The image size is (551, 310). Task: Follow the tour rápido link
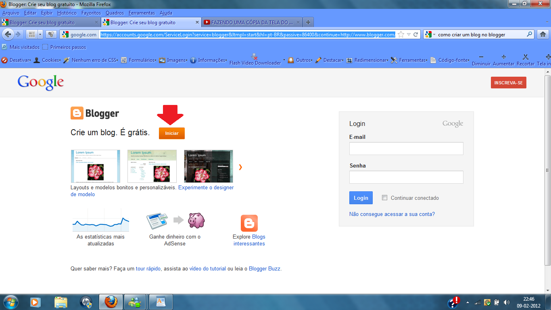tap(149, 268)
